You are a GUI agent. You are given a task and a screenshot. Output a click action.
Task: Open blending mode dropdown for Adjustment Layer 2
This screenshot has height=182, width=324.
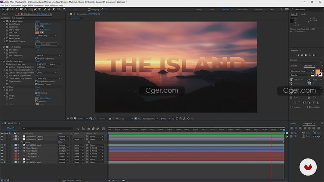pyautogui.click(x=63, y=139)
